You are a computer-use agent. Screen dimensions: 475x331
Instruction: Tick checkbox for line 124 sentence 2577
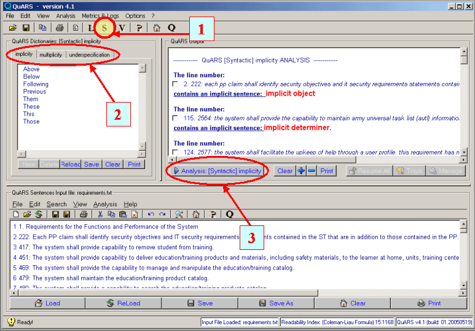175,152
